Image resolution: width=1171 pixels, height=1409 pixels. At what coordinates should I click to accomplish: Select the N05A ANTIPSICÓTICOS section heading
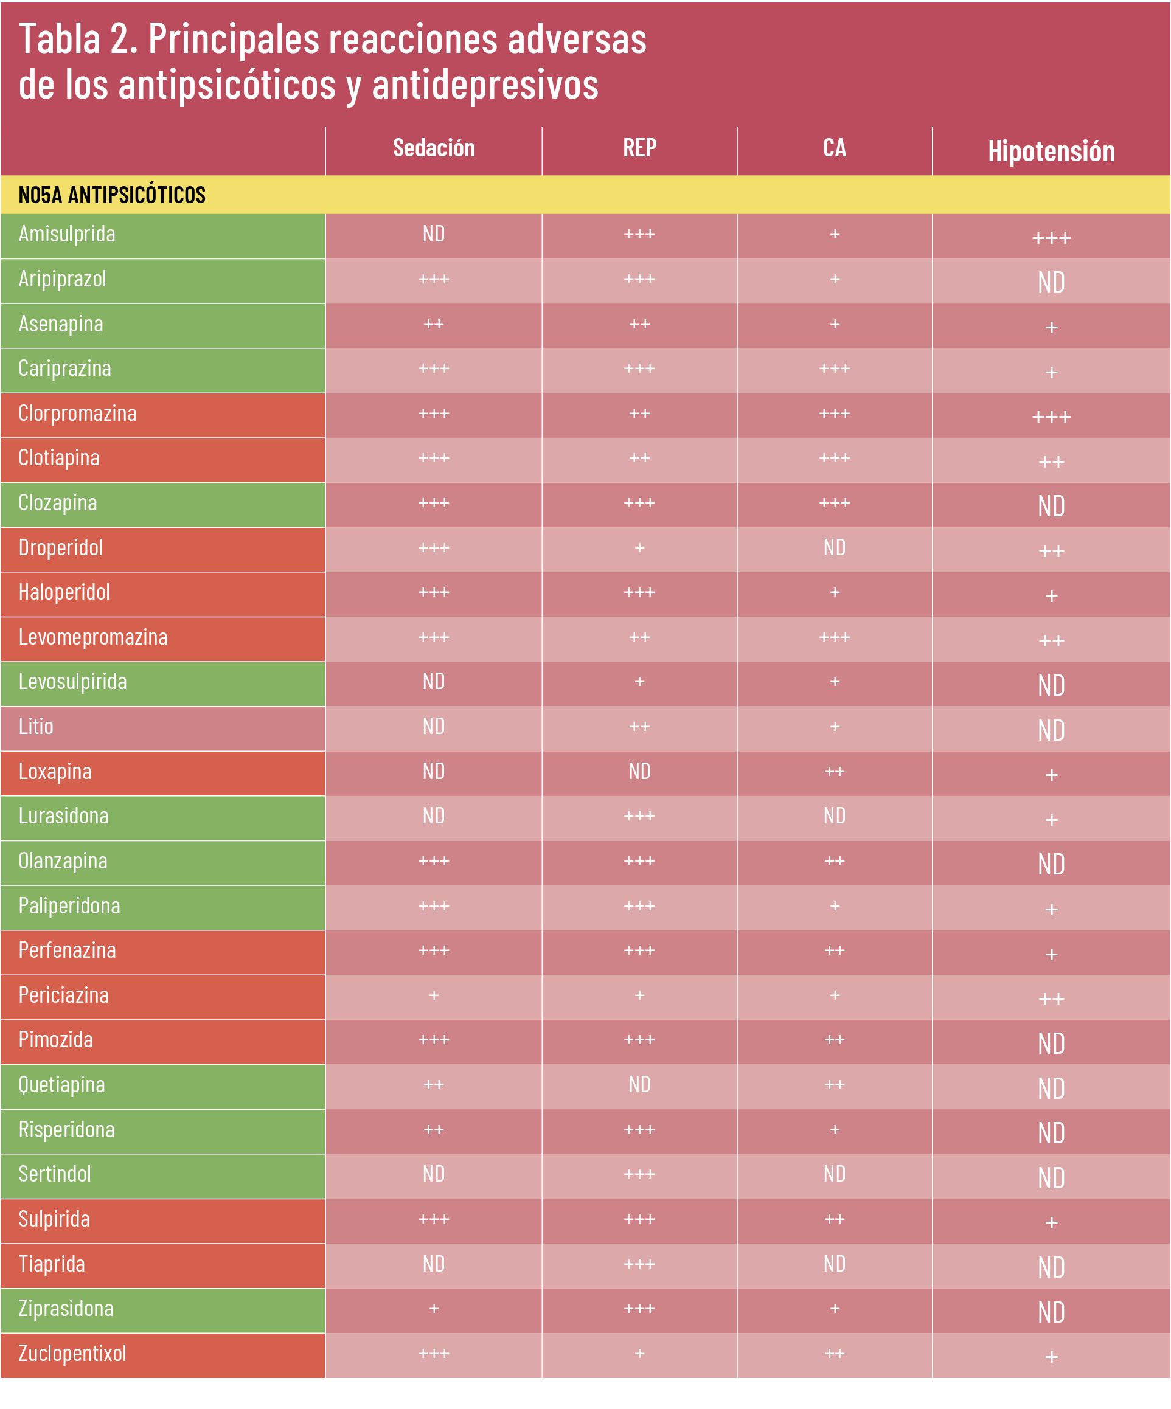pyautogui.click(x=112, y=195)
